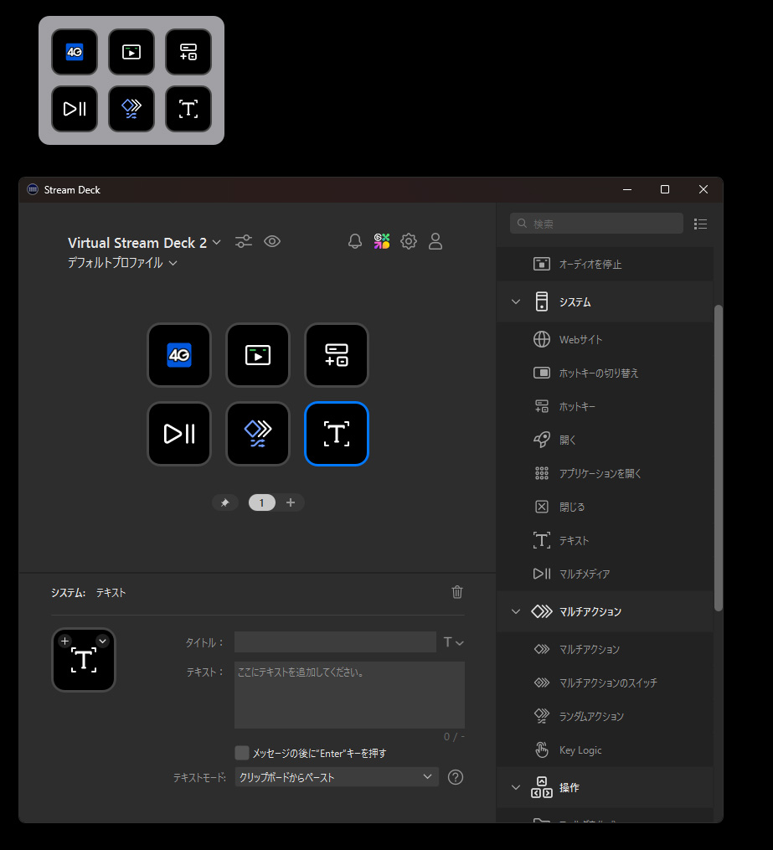Click the device configuration sliders icon
This screenshot has height=850, width=773.
(x=244, y=242)
